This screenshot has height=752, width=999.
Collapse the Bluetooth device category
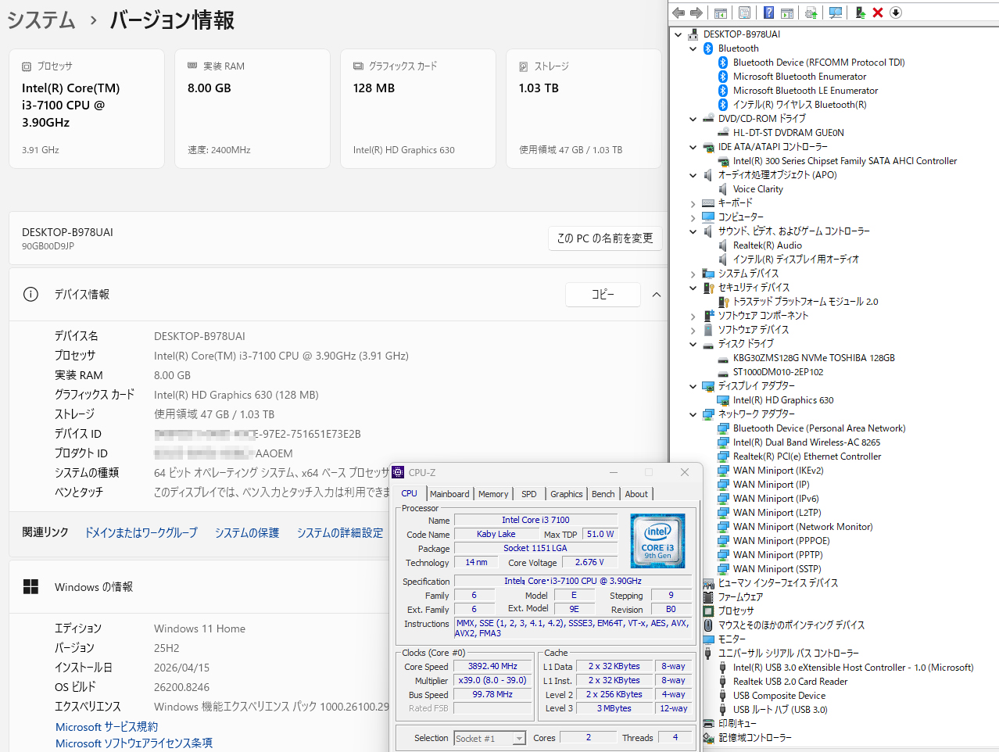[693, 48]
